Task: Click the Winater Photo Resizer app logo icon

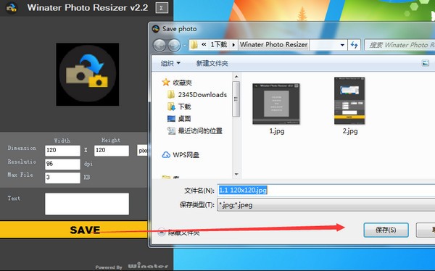Action: (12, 8)
